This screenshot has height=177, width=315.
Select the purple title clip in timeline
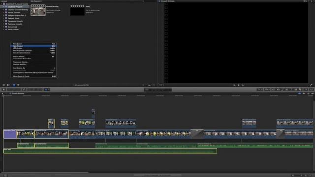pyautogui.click(x=10, y=134)
